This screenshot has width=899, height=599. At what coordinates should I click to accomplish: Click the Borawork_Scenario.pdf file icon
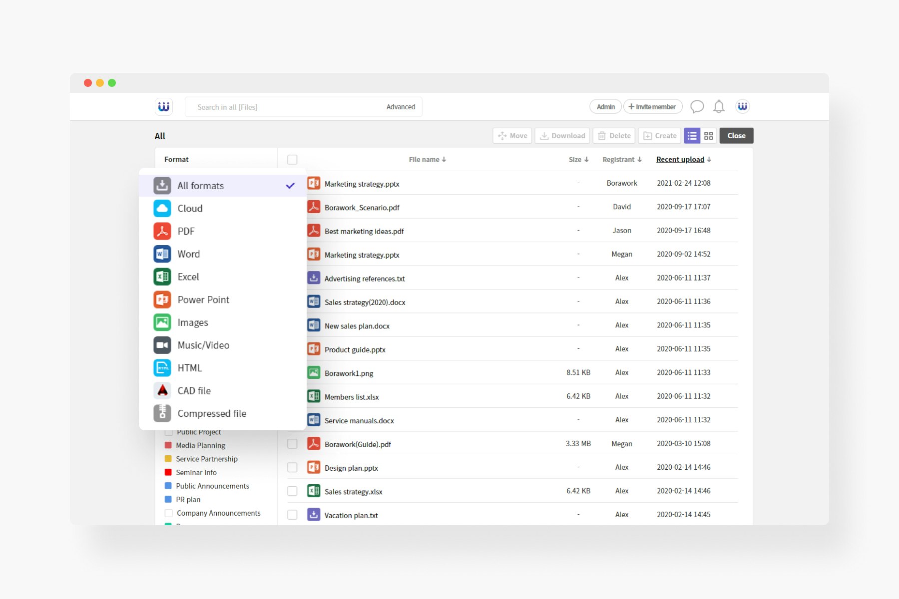314,207
